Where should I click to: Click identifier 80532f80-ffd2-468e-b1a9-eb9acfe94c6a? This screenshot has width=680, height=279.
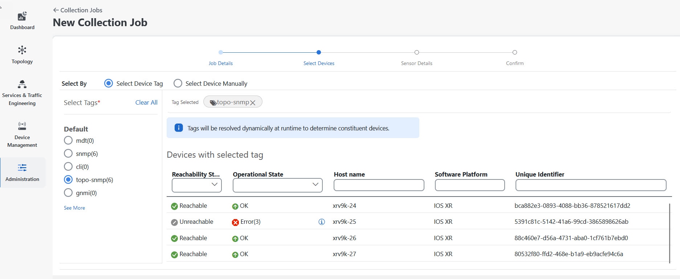569,254
